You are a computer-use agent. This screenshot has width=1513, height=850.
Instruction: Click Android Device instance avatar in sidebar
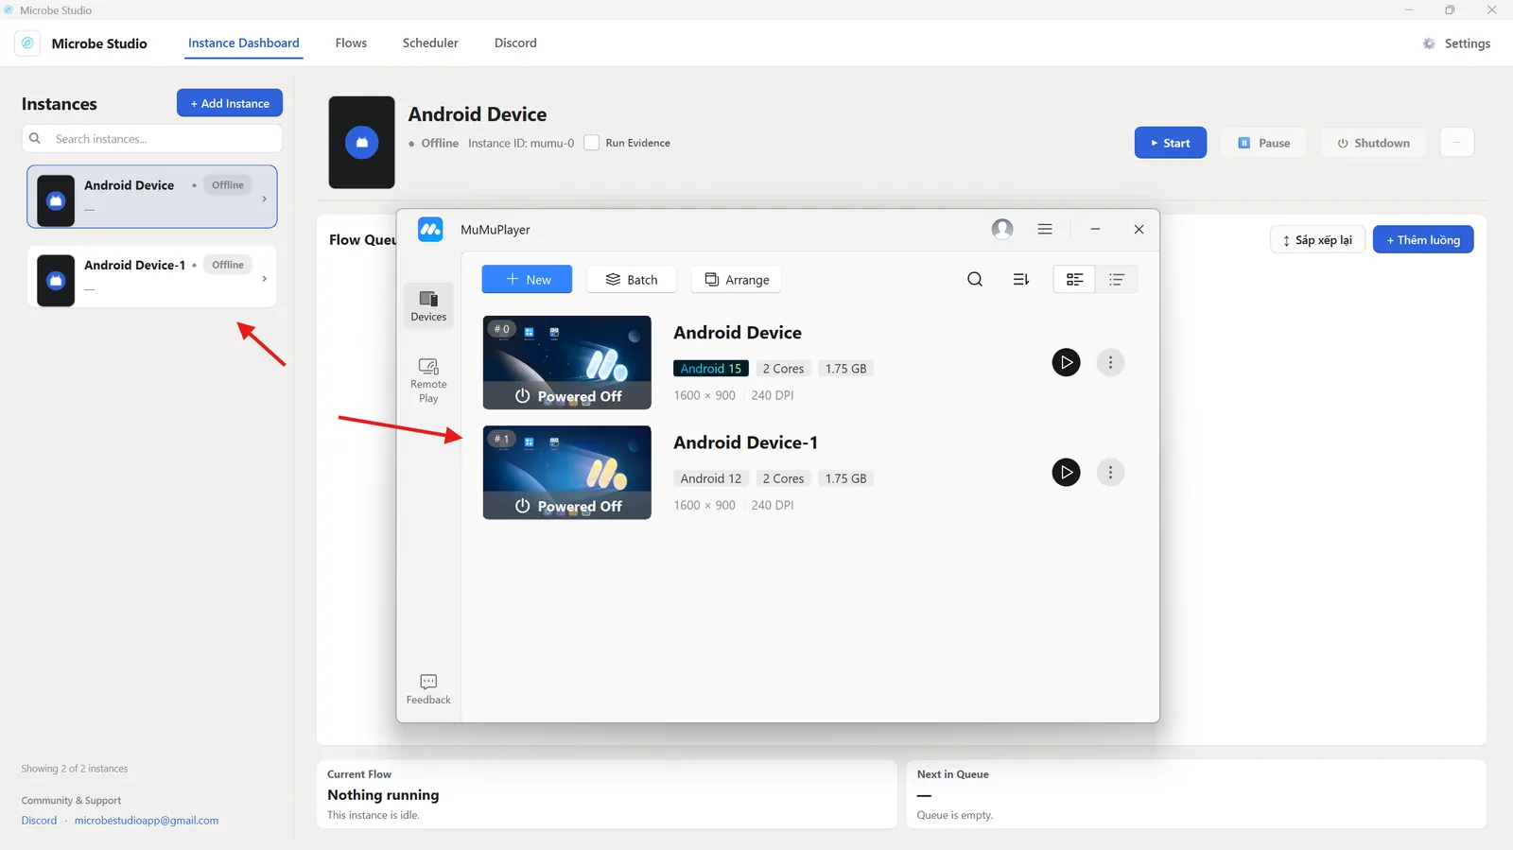pos(56,200)
